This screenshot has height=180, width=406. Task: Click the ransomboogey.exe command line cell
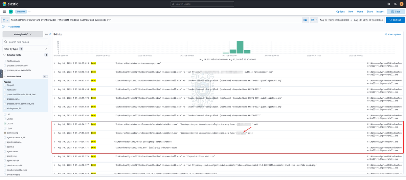point(138,63)
